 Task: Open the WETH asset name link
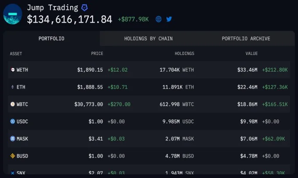[x=22, y=70]
